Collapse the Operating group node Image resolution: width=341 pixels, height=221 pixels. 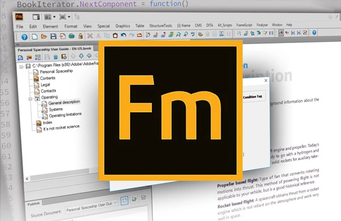[30, 99]
